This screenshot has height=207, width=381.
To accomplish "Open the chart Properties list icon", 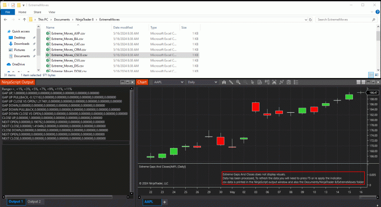I will 296,82.
